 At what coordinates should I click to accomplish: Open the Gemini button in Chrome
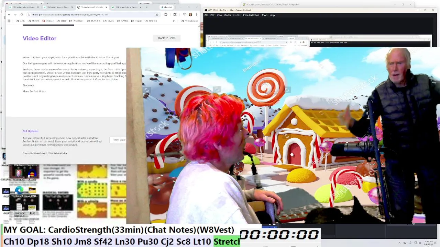tap(167, 7)
